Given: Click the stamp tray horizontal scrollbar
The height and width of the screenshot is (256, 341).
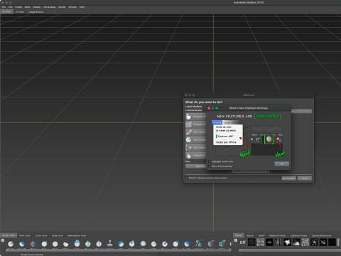Looking at the screenshot, I should [289, 250].
